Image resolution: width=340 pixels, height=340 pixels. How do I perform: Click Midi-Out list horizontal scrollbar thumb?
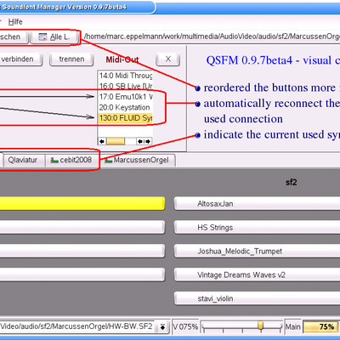click(x=116, y=141)
